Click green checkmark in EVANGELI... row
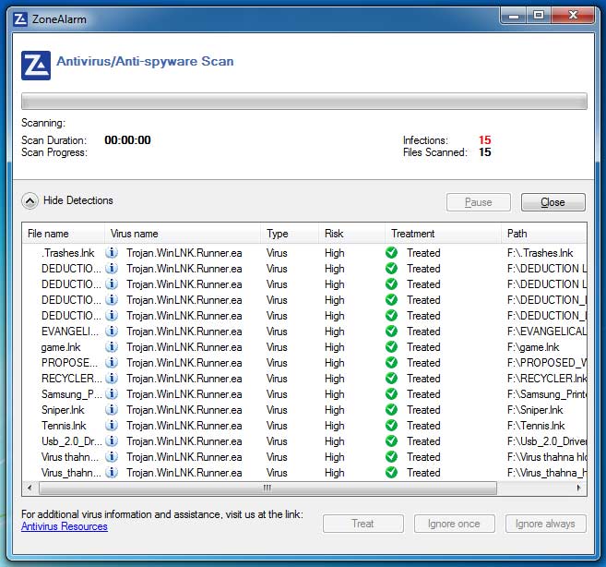Screen dimensions: 606x567 [391, 332]
